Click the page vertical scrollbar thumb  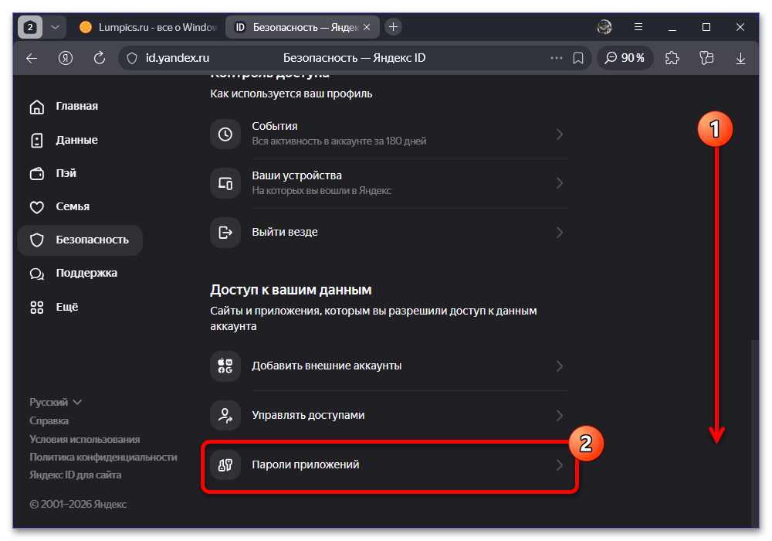coord(755,434)
